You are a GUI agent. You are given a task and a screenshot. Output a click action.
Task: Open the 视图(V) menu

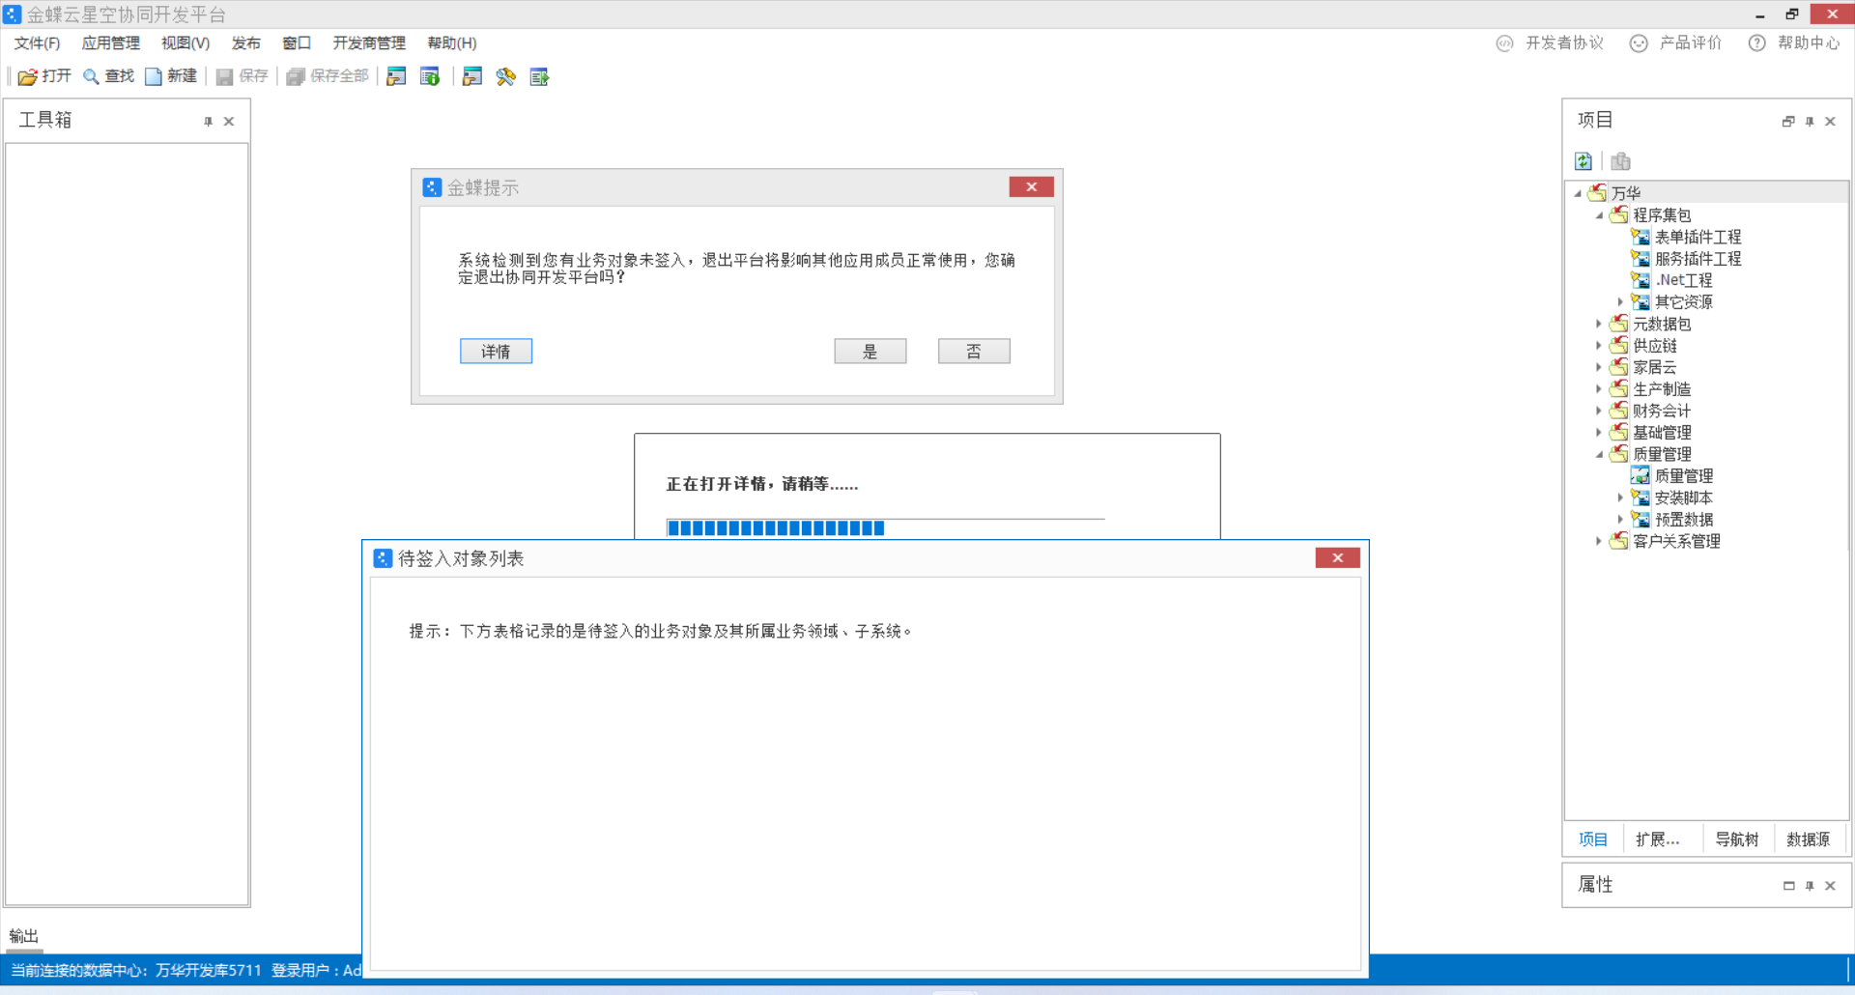point(185,43)
